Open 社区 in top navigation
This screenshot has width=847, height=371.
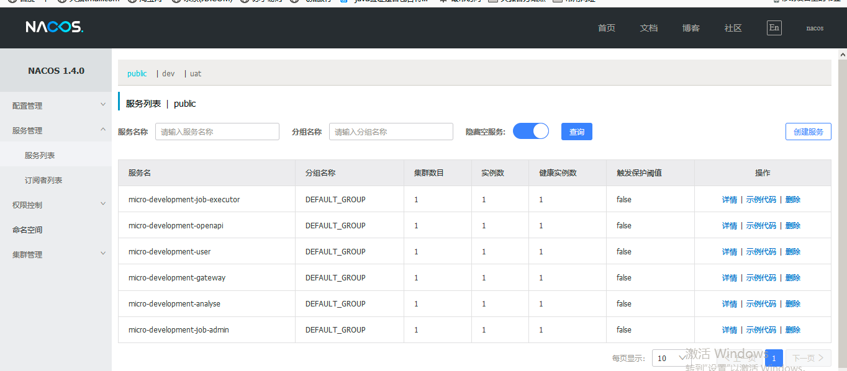pyautogui.click(x=733, y=28)
